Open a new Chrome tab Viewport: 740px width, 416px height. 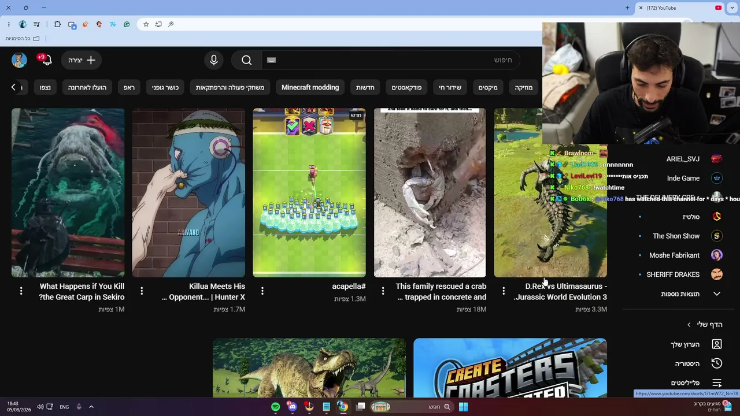tap(627, 8)
